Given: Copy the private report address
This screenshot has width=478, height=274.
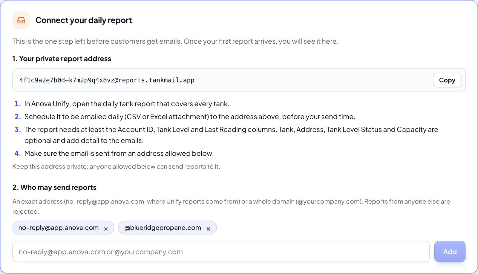Looking at the screenshot, I should (447, 80).
